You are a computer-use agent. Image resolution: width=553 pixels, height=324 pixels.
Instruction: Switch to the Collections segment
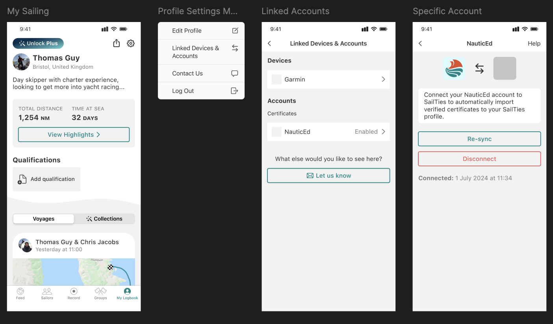[104, 219]
